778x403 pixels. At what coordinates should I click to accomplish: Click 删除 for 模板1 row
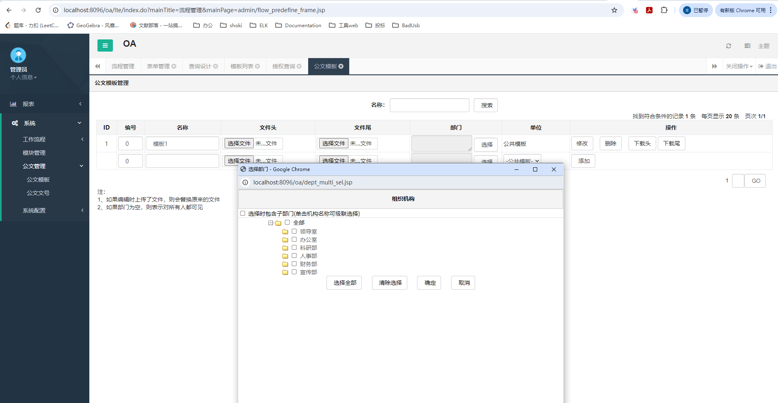(x=611, y=143)
